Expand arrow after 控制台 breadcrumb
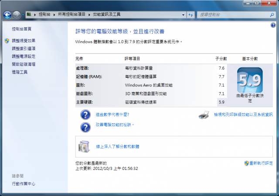 (54, 14)
